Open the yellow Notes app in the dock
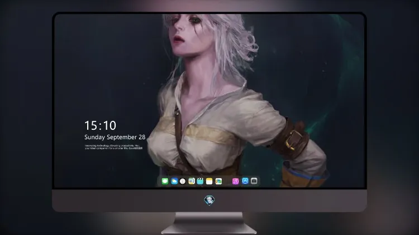Viewport: 419px width, 235px height. 209,181
